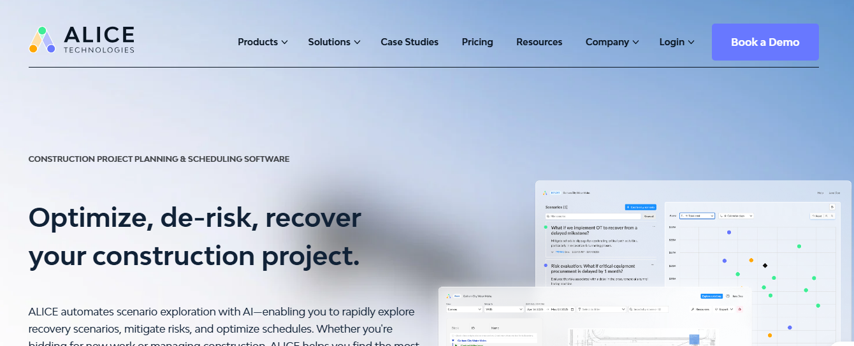The height and width of the screenshot is (346, 854).
Task: Click the export icon above the scatter chart
Action: [832, 207]
